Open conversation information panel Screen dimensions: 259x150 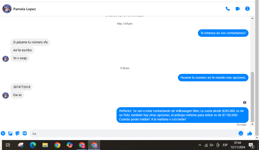click(247, 9)
